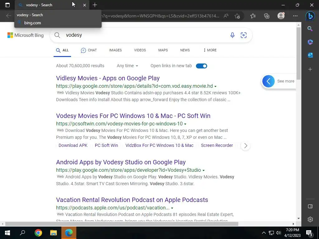This screenshot has width=319, height=239.
Task: Click the scroll down arrow of page
Action: (298, 218)
